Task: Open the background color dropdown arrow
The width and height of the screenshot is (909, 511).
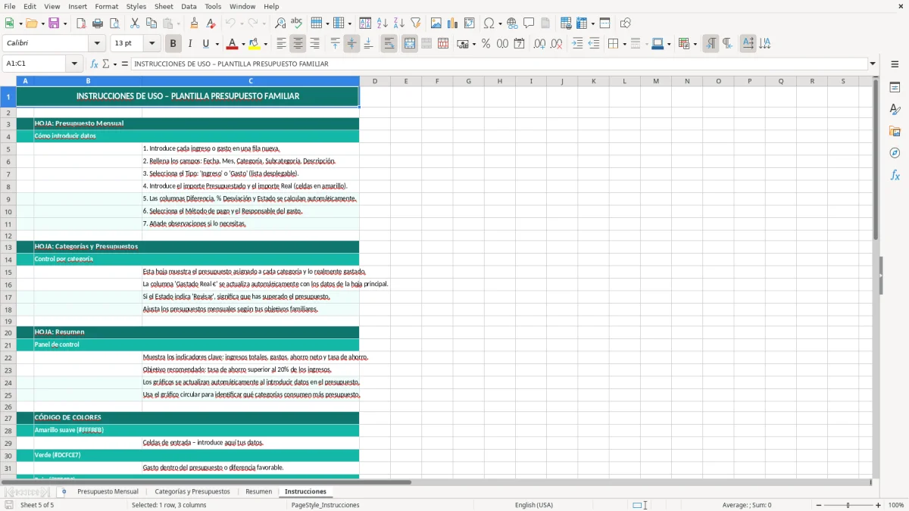Action: pos(266,44)
